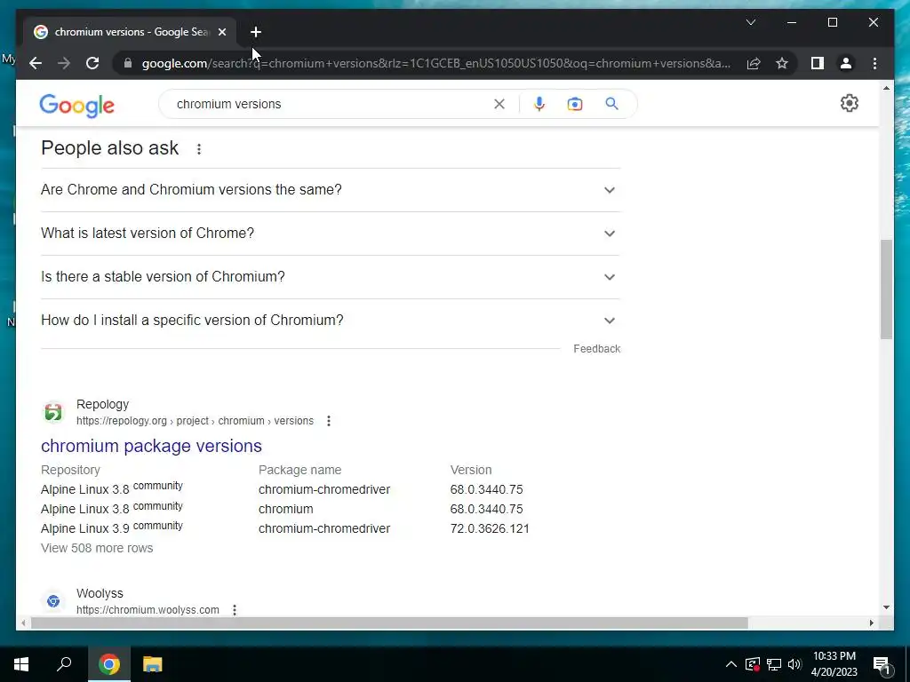Expand 'Are Chrome and Chromium versions the same?'

(x=331, y=190)
